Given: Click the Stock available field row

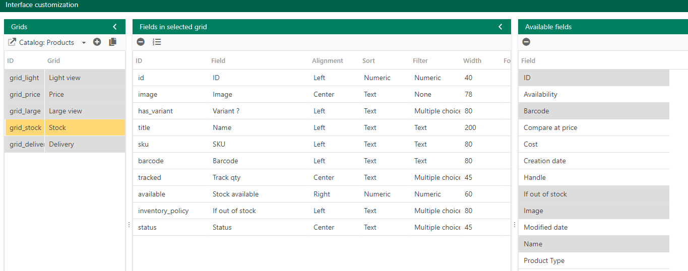Looking at the screenshot, I should [322, 194].
